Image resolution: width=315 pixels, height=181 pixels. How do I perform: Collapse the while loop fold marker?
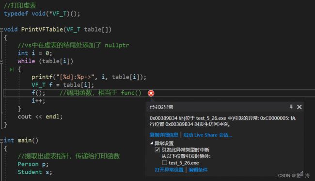1,61
